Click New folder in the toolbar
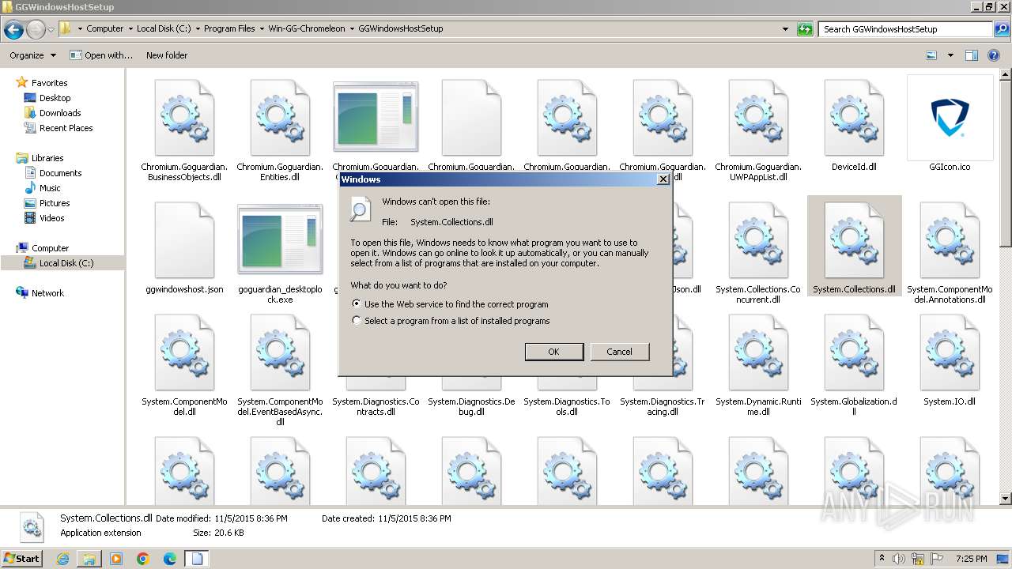 [x=167, y=55]
